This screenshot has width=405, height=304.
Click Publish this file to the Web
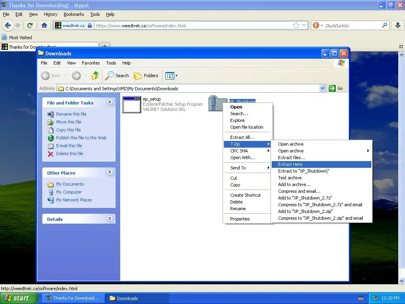pyautogui.click(x=81, y=138)
